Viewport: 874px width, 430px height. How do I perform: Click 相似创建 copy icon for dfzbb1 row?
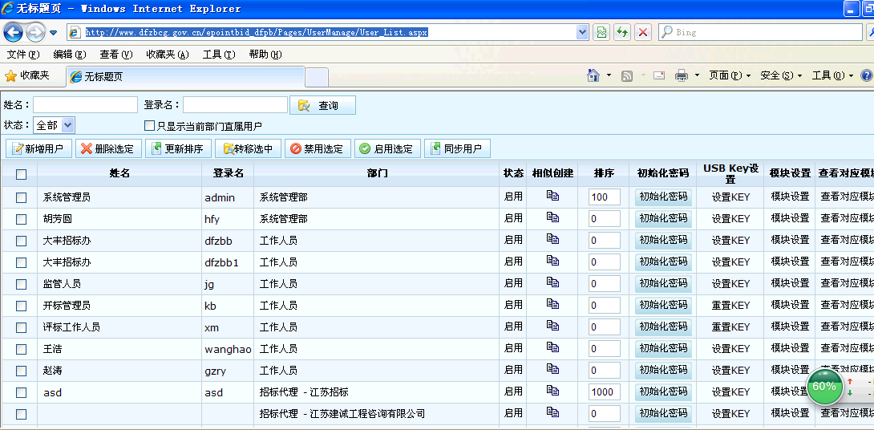[552, 261]
